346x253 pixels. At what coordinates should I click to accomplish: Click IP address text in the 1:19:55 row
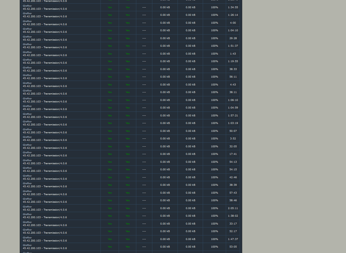pyautogui.click(x=32, y=63)
